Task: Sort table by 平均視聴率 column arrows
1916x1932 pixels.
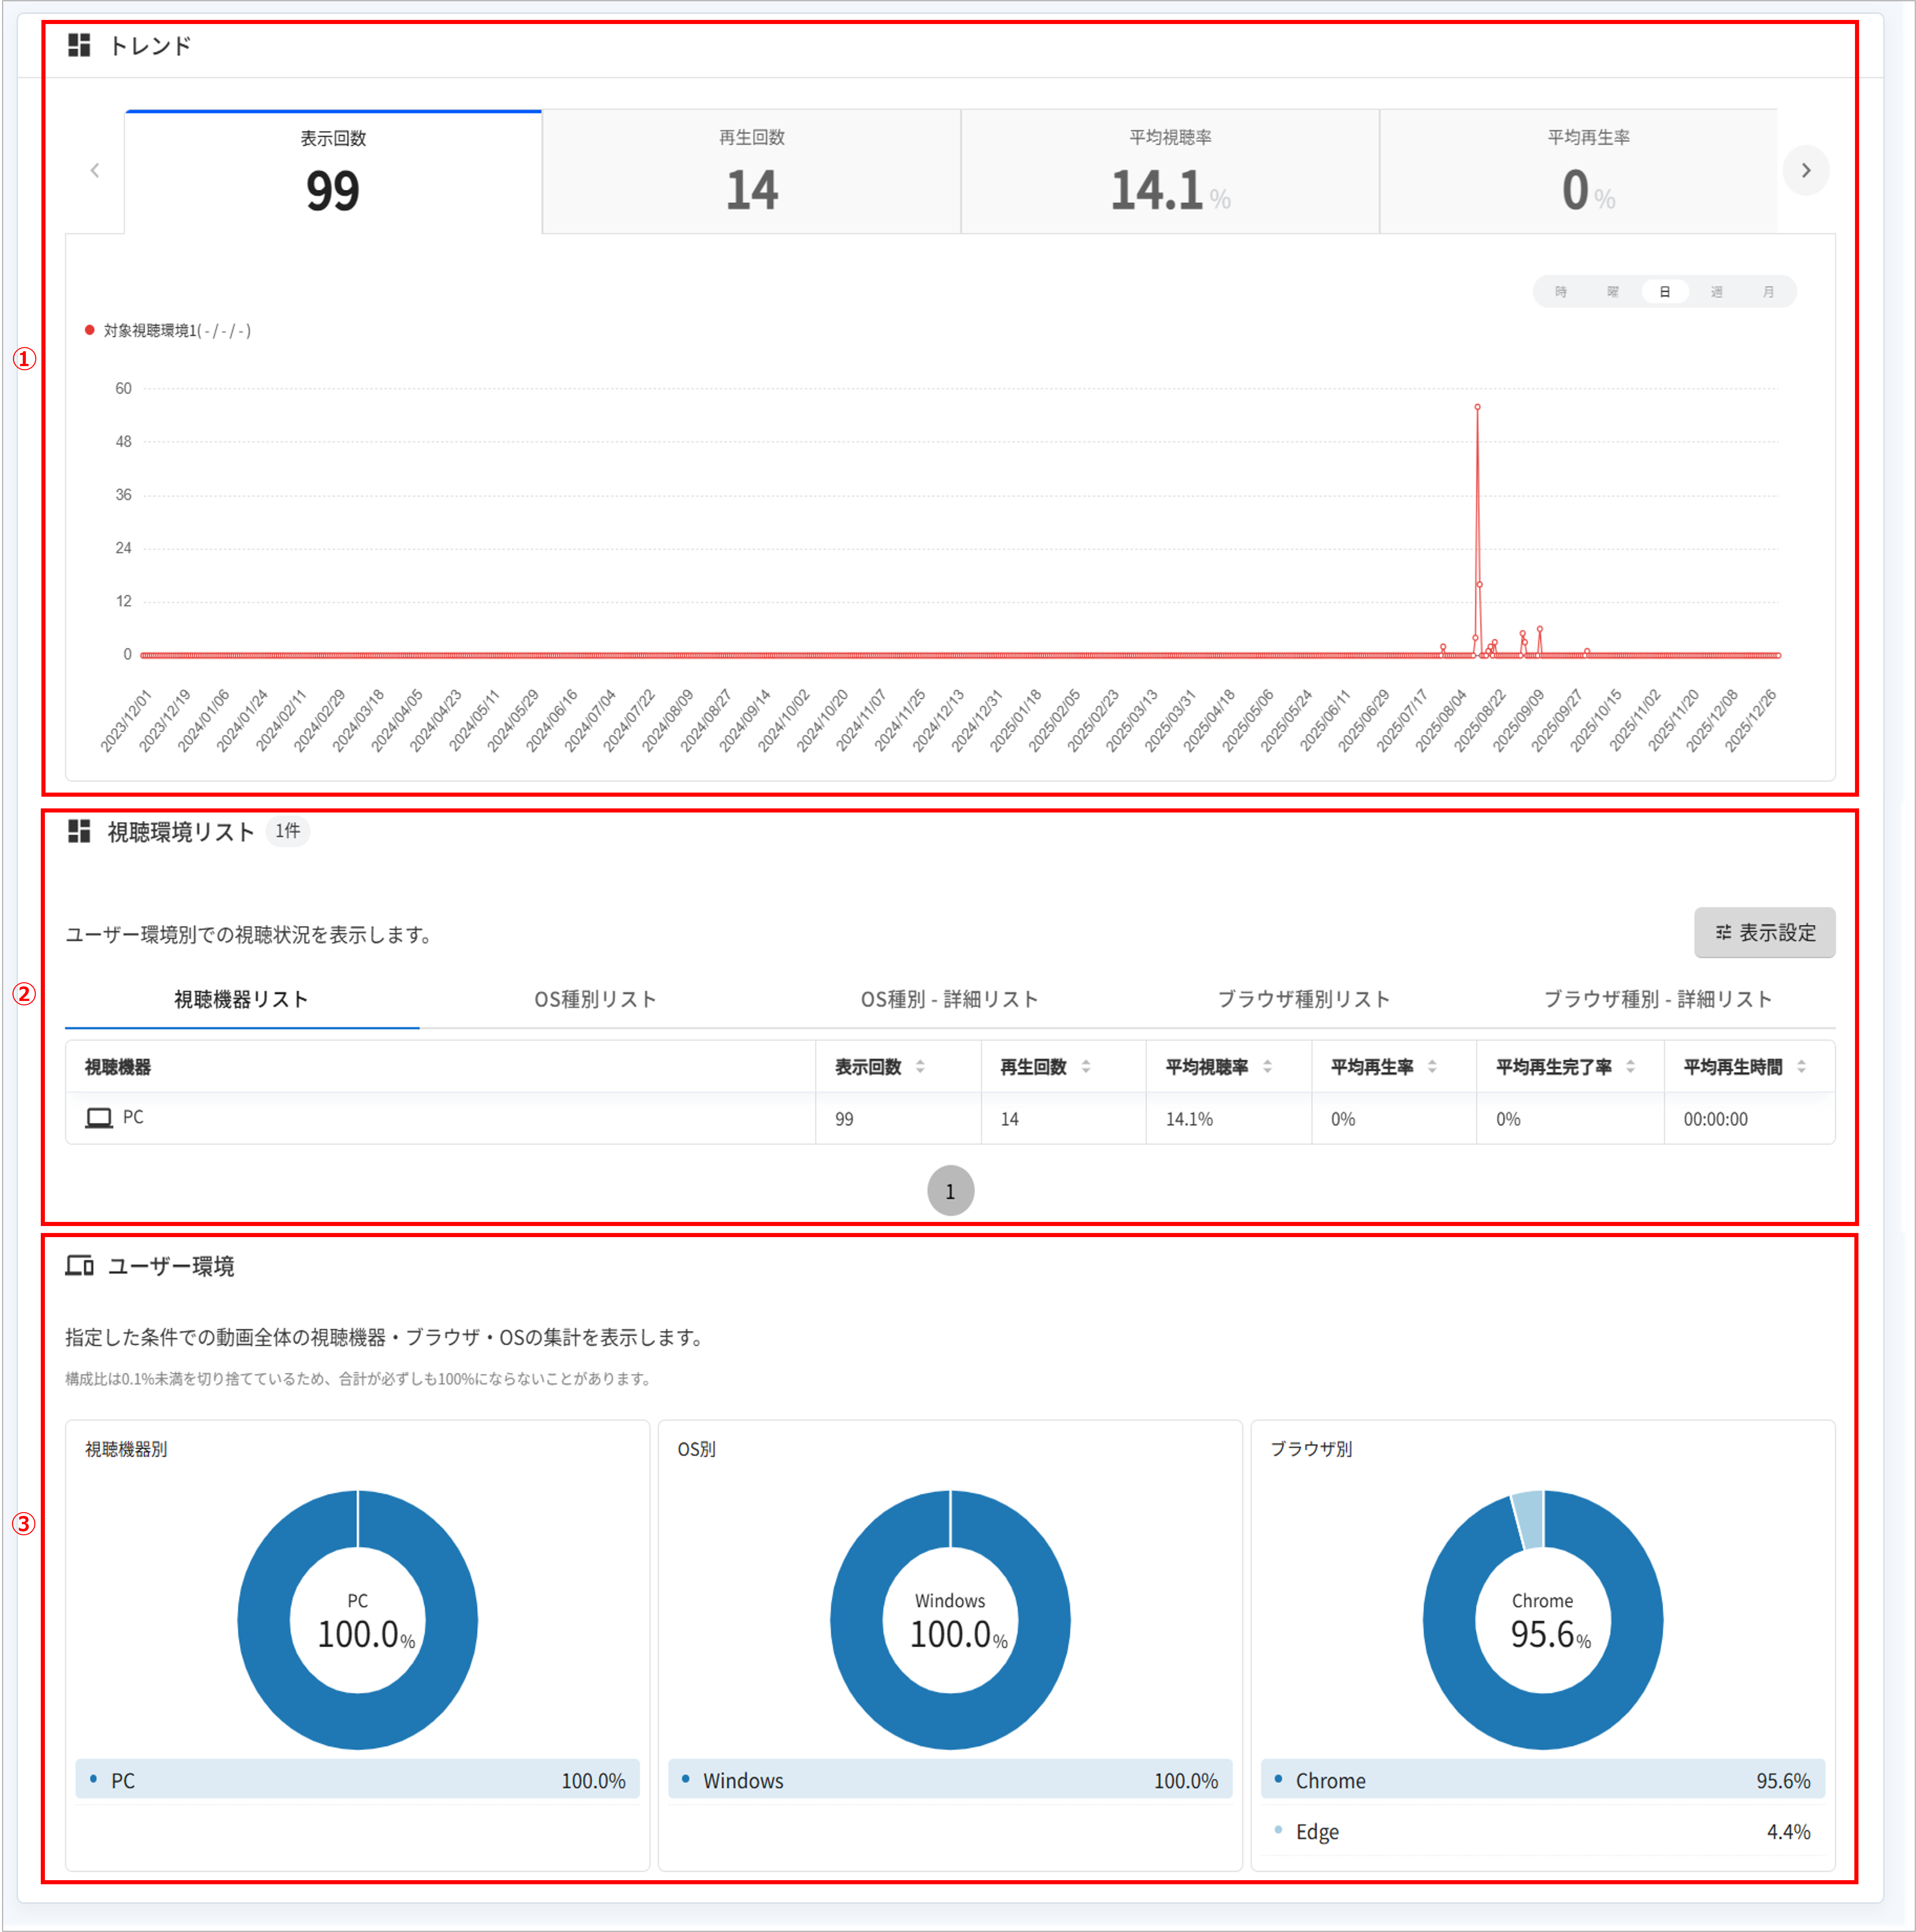Action: 1267,1067
